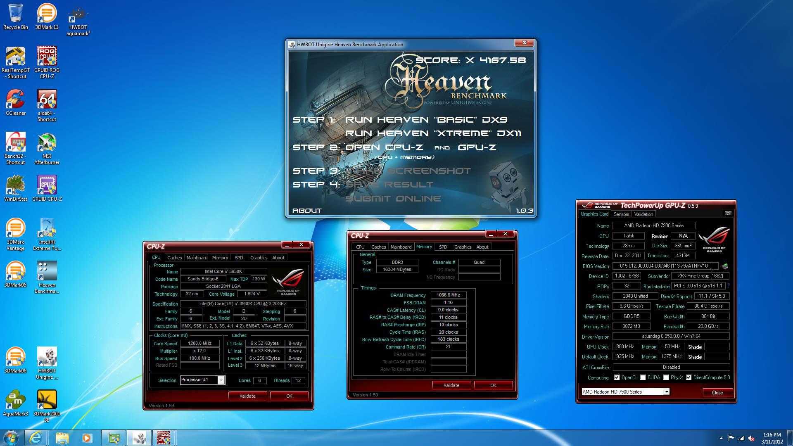Open the 3DMark06 desktop icon
This screenshot has width=793, height=446.
pyautogui.click(x=16, y=360)
